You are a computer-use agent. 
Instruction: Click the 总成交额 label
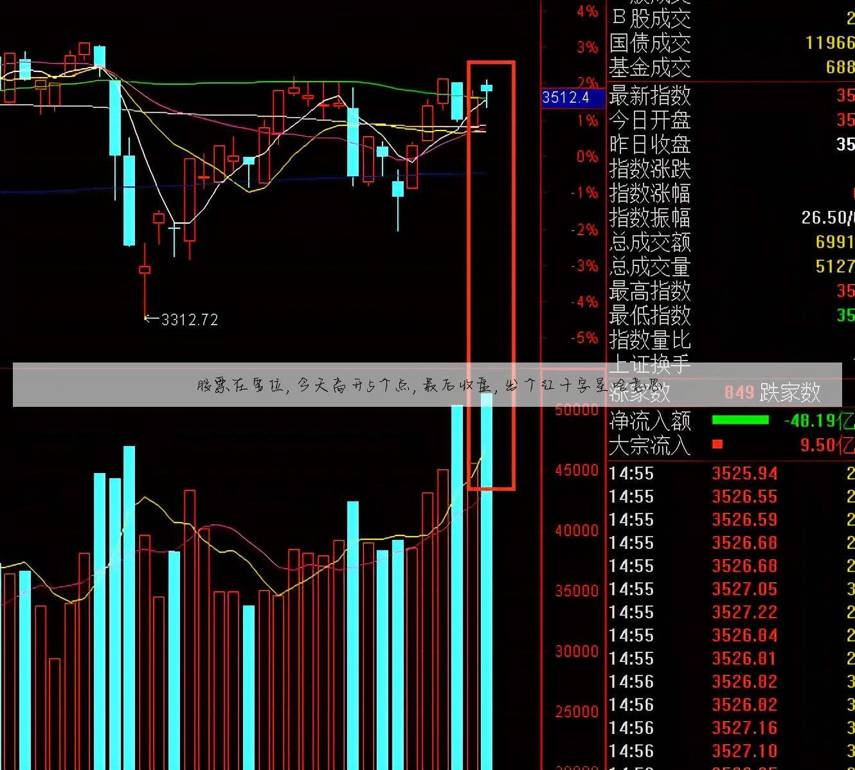650,242
